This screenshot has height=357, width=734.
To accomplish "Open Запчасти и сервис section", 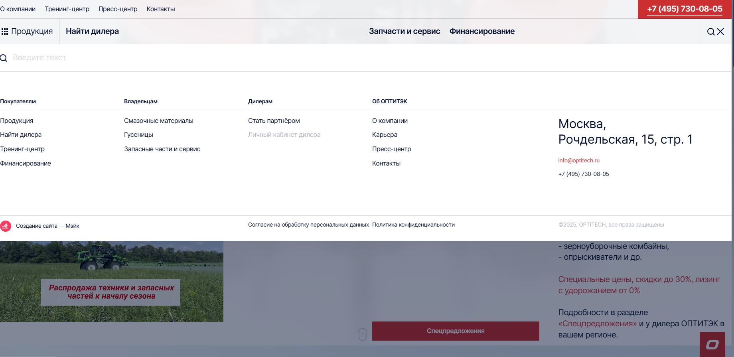I will (404, 31).
